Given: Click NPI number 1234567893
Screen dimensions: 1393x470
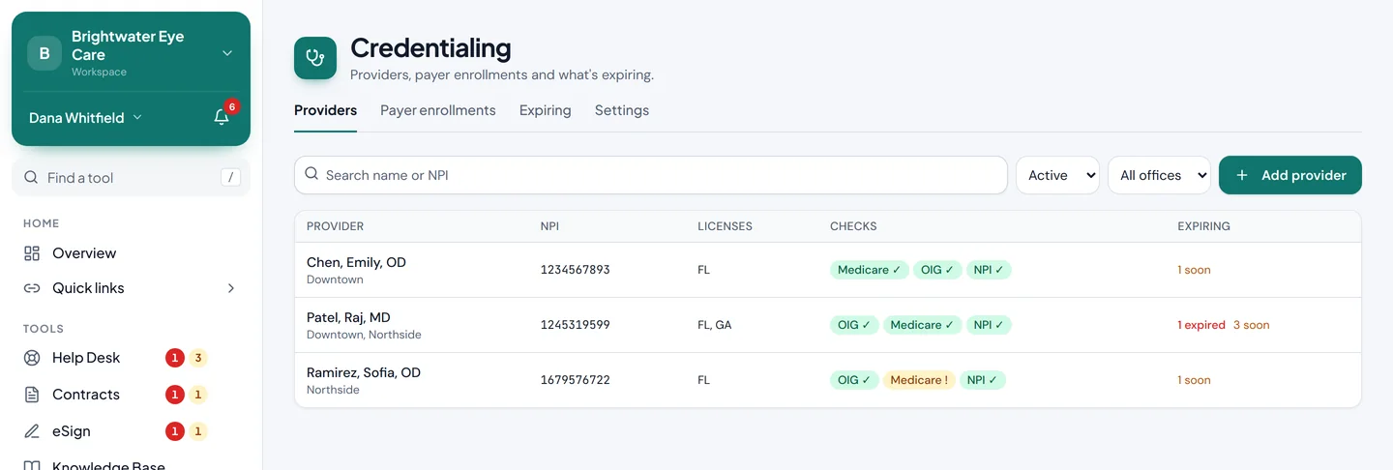Looking at the screenshot, I should tap(575, 270).
